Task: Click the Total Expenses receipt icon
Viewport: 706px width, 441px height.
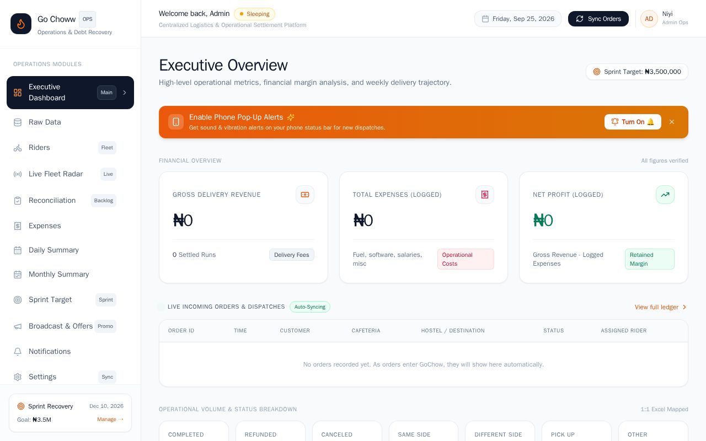Action: 485,195
